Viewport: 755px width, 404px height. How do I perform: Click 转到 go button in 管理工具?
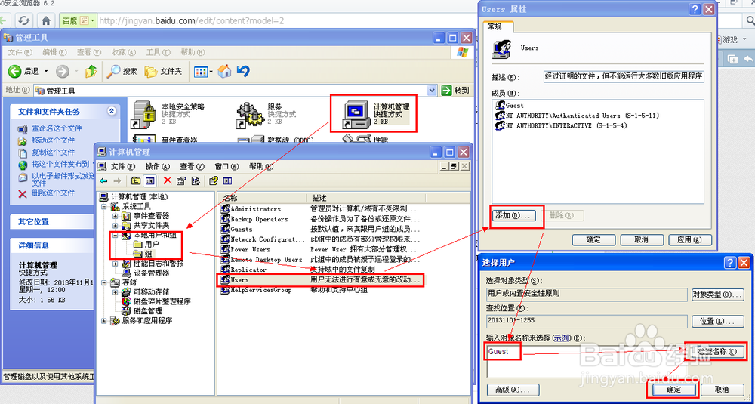click(x=455, y=90)
